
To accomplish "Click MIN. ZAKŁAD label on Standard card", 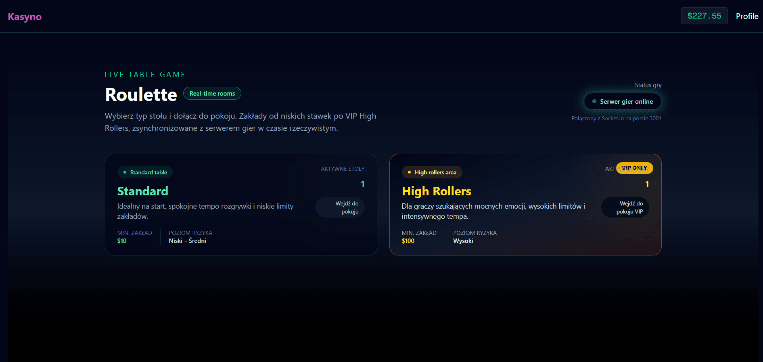I will (x=134, y=233).
